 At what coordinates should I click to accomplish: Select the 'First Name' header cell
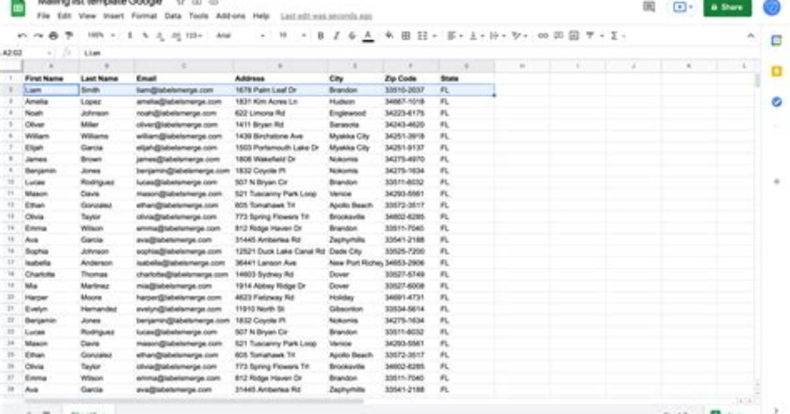tap(51, 78)
